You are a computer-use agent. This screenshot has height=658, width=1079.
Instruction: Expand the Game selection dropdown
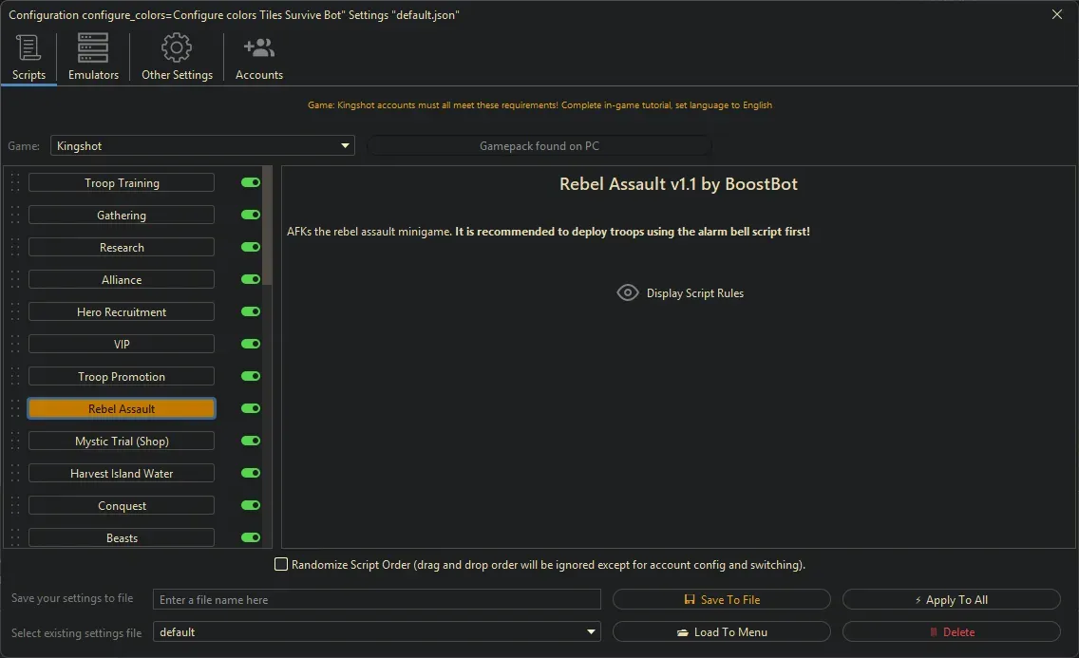point(345,146)
